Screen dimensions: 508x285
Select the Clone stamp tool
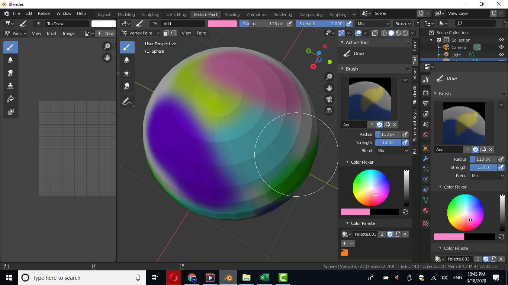[10, 86]
